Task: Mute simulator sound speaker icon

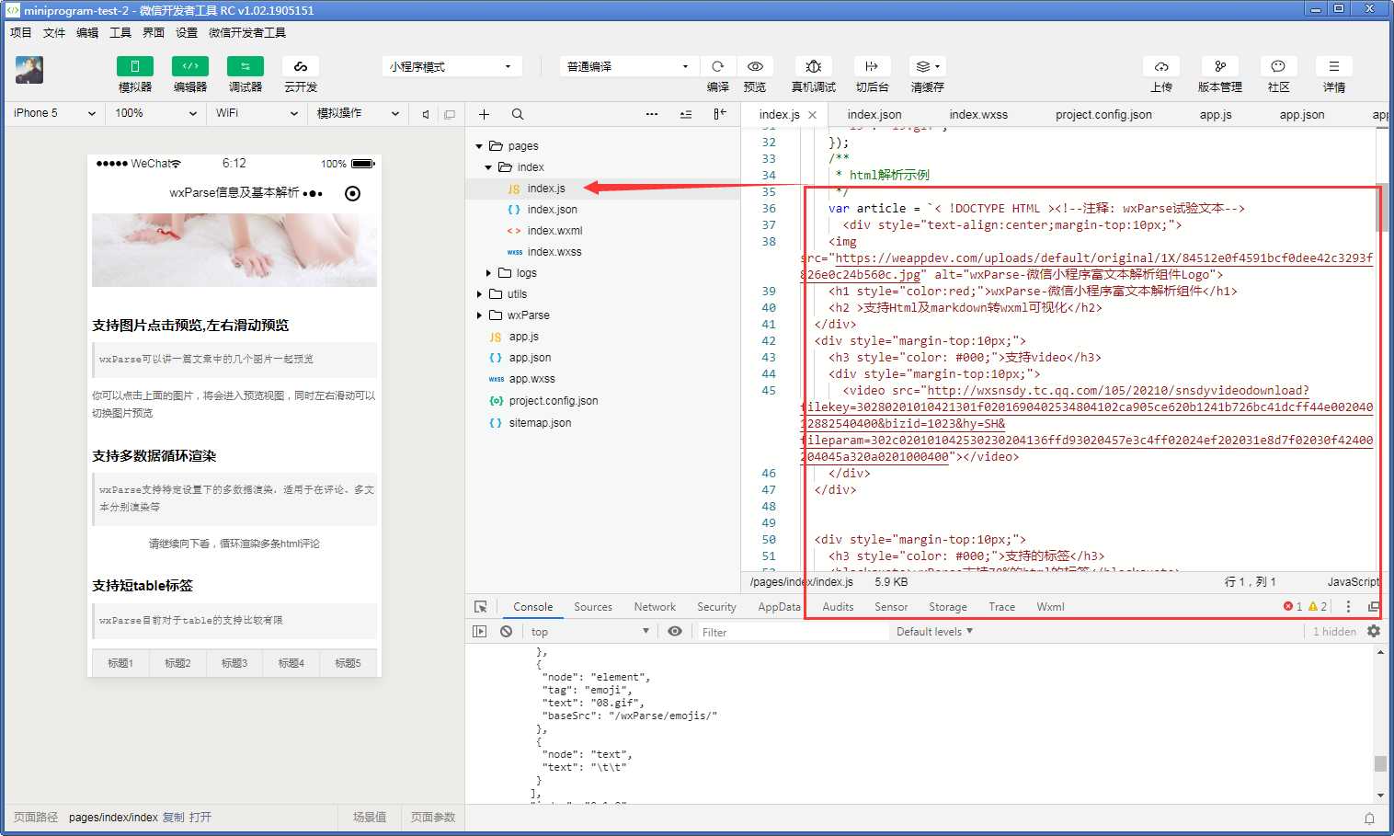Action: pyautogui.click(x=425, y=114)
